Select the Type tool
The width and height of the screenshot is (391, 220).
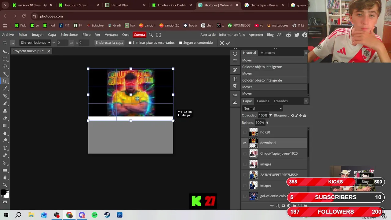pos(5,148)
